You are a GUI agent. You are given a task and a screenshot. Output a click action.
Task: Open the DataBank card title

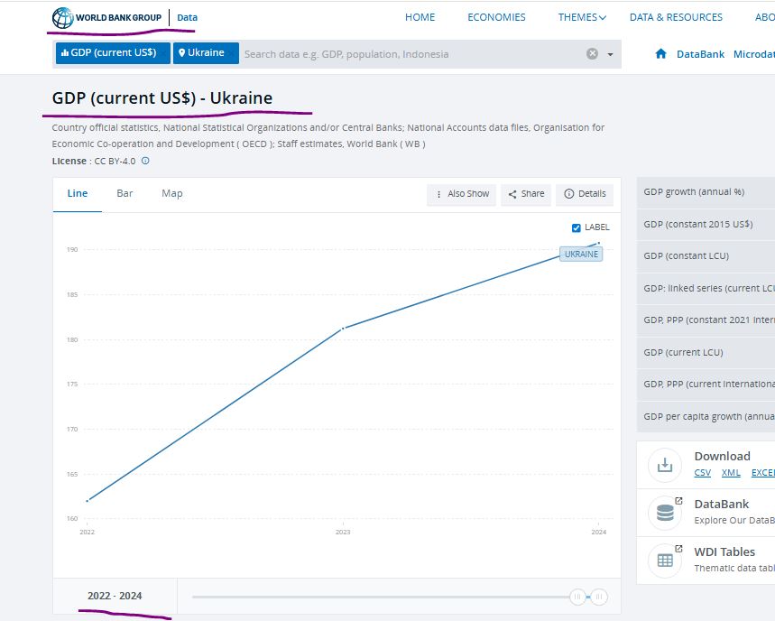coord(721,504)
